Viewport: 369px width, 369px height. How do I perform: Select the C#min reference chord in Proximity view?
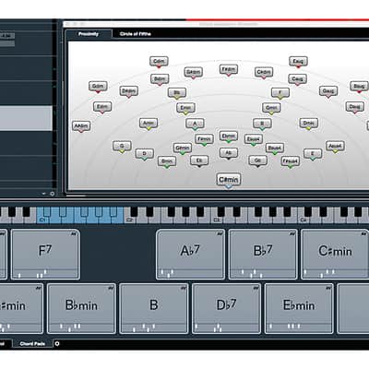(229, 179)
